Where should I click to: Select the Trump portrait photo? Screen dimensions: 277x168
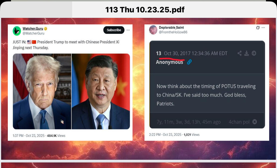pos(42,91)
